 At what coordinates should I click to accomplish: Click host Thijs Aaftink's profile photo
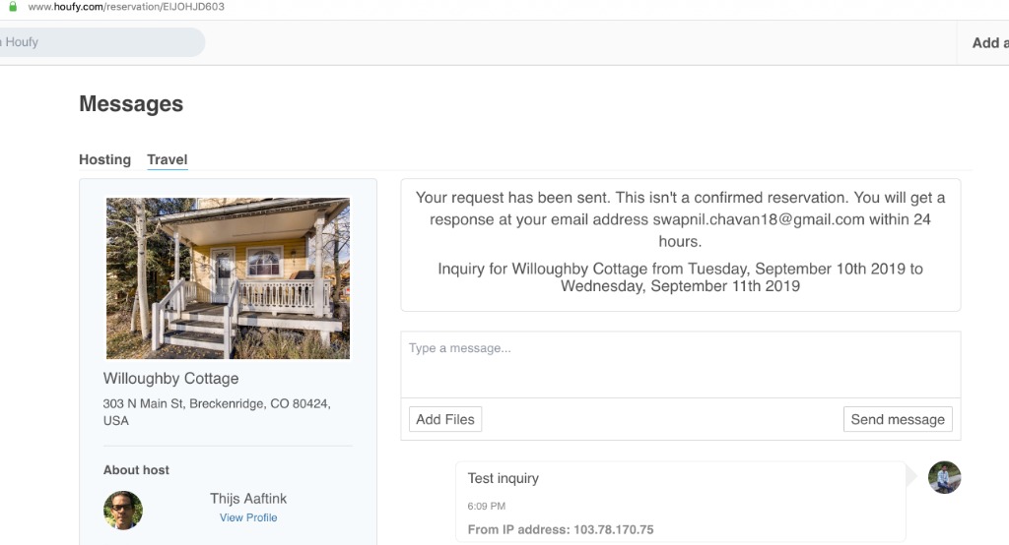coord(123,511)
